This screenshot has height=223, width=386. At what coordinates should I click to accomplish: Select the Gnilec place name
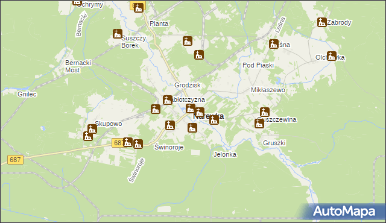pos(27,94)
